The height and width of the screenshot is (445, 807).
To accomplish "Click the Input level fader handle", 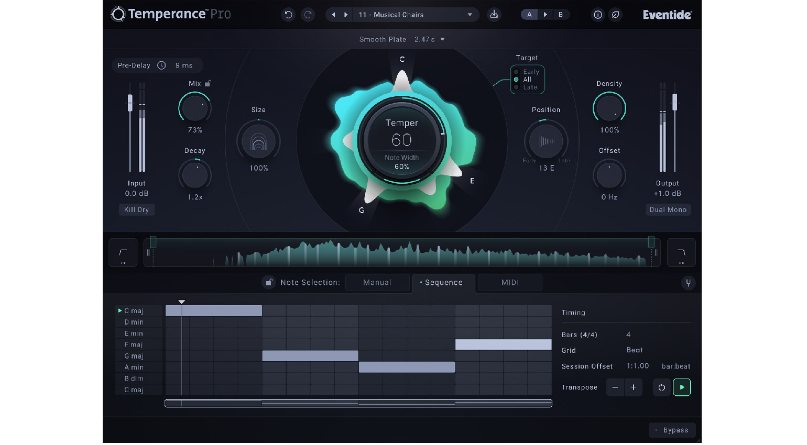I will pyautogui.click(x=130, y=102).
